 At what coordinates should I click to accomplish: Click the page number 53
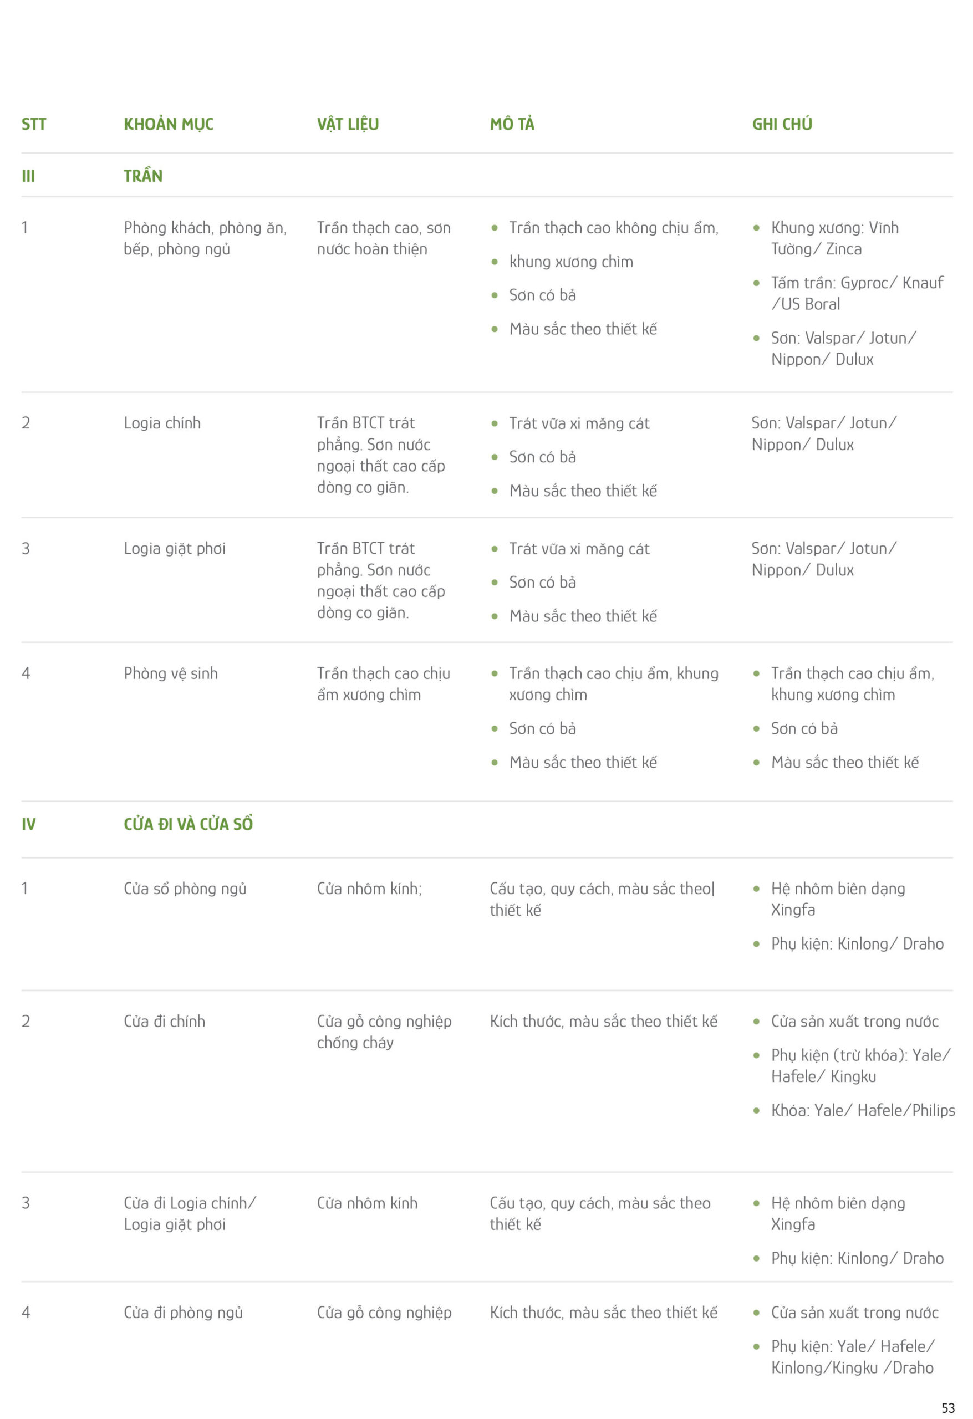click(x=947, y=1408)
